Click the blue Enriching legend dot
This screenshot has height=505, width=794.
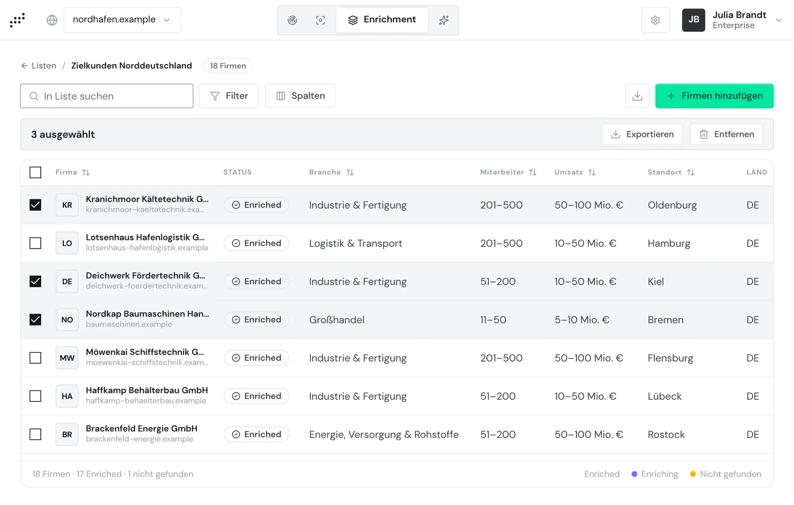pyautogui.click(x=634, y=474)
